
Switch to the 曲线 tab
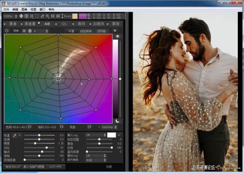pos(81,24)
